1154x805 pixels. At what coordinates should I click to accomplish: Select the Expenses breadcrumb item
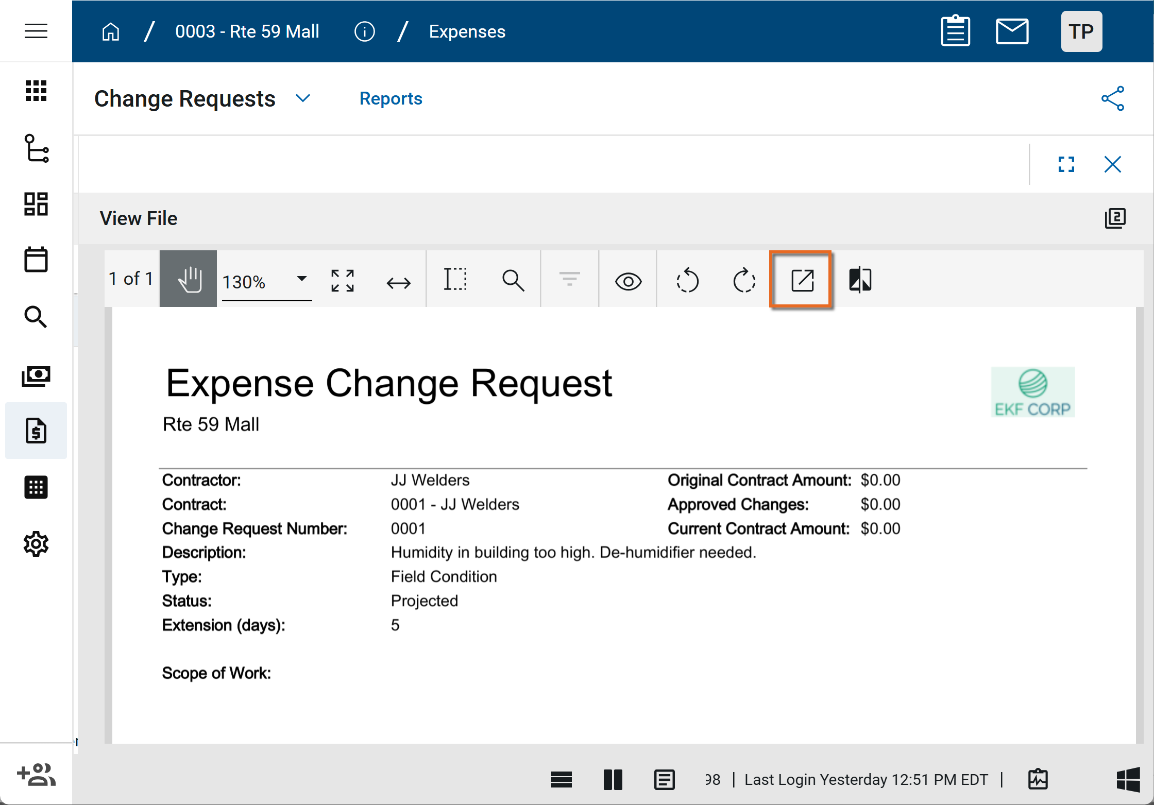[x=467, y=31]
